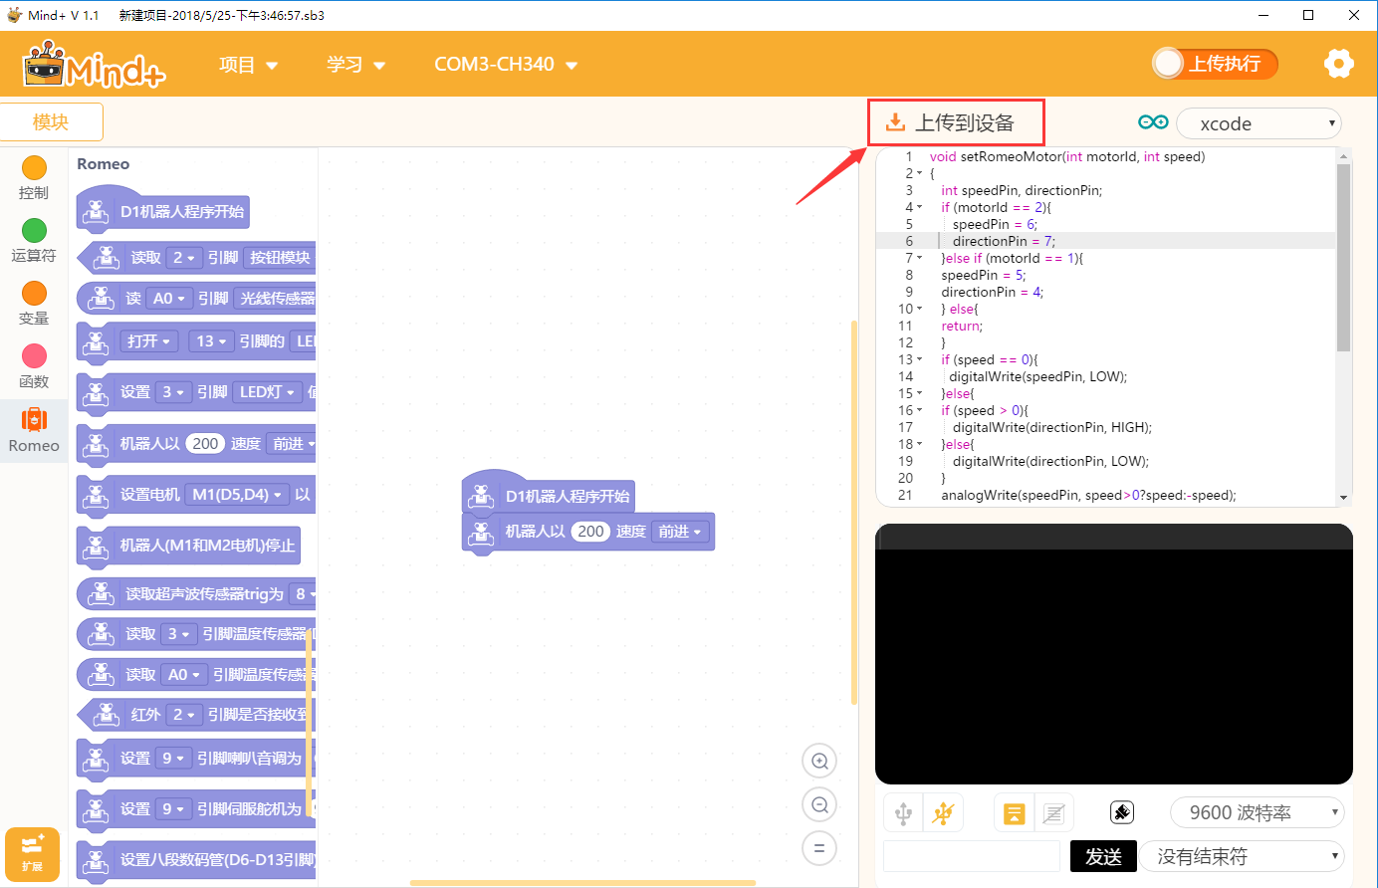The image size is (1378, 888).
Task: Disconnect serial with crossed-out USB icon
Action: (943, 813)
